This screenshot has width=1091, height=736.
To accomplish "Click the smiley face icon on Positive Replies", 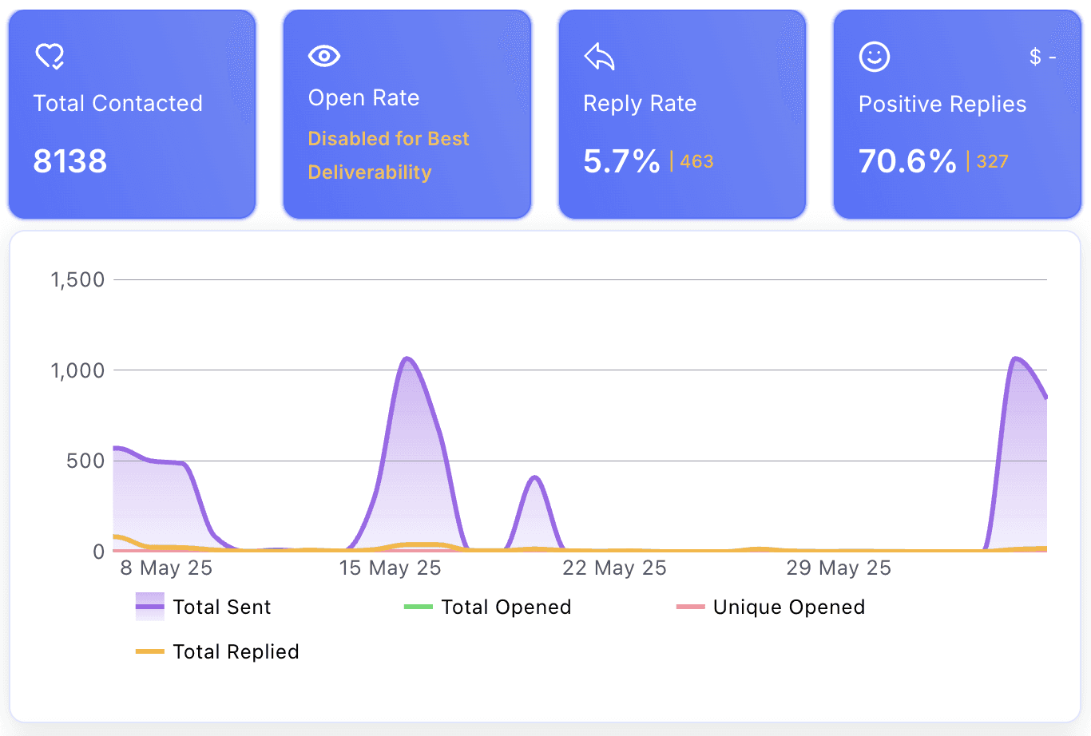I will click(875, 57).
